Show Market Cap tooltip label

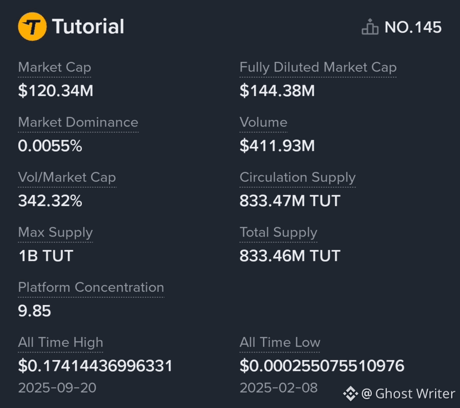tap(54, 67)
